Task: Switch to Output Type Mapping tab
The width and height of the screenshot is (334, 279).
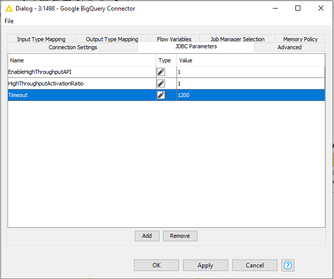Action: (x=112, y=39)
